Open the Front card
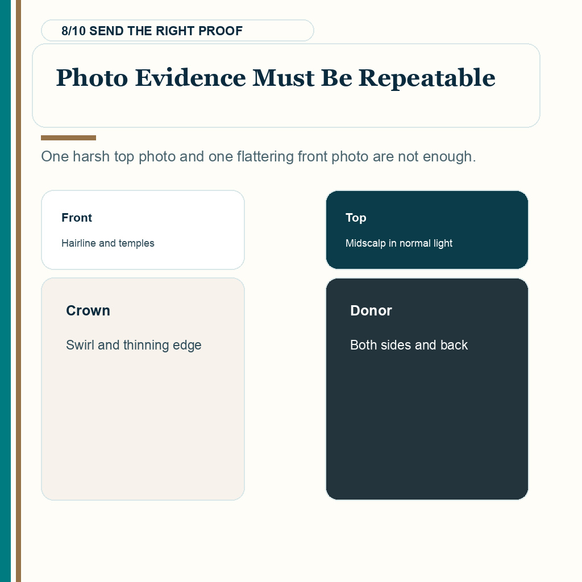The image size is (582, 582). point(143,230)
